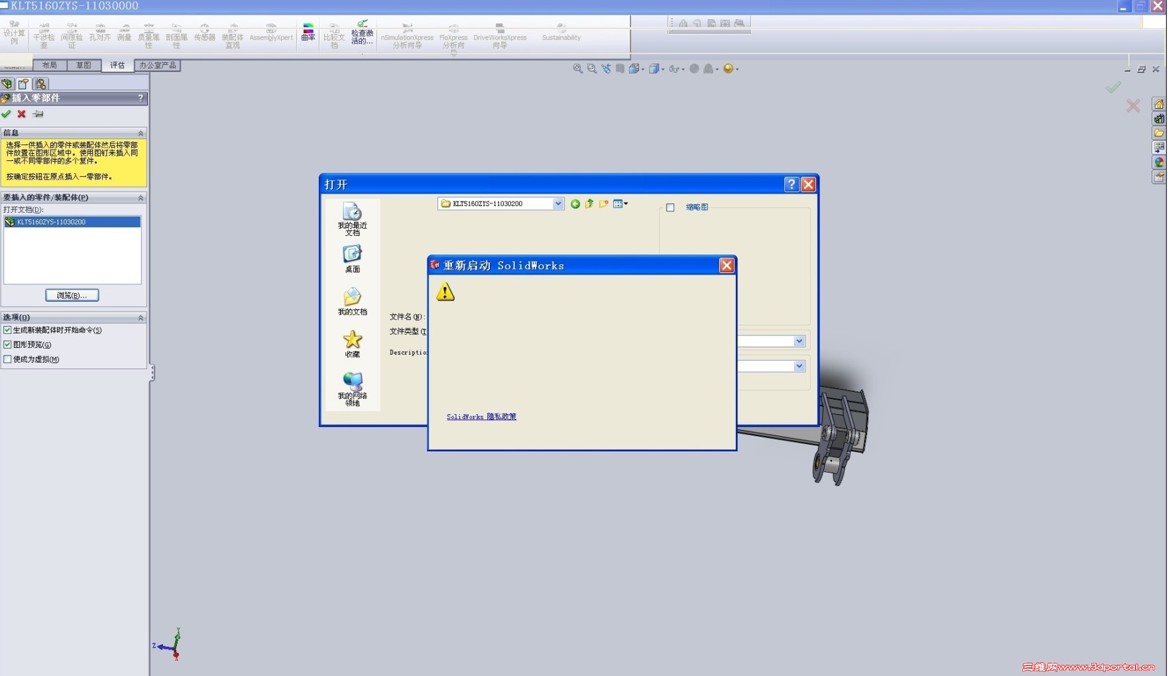Screen dimensions: 1168x676
Task: Open the Appearances task pane tab
Action: (1159, 162)
